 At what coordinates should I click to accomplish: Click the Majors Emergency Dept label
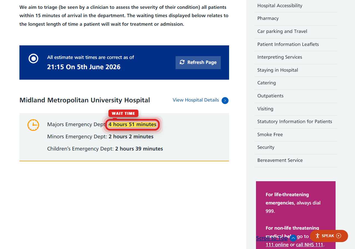pos(76,124)
